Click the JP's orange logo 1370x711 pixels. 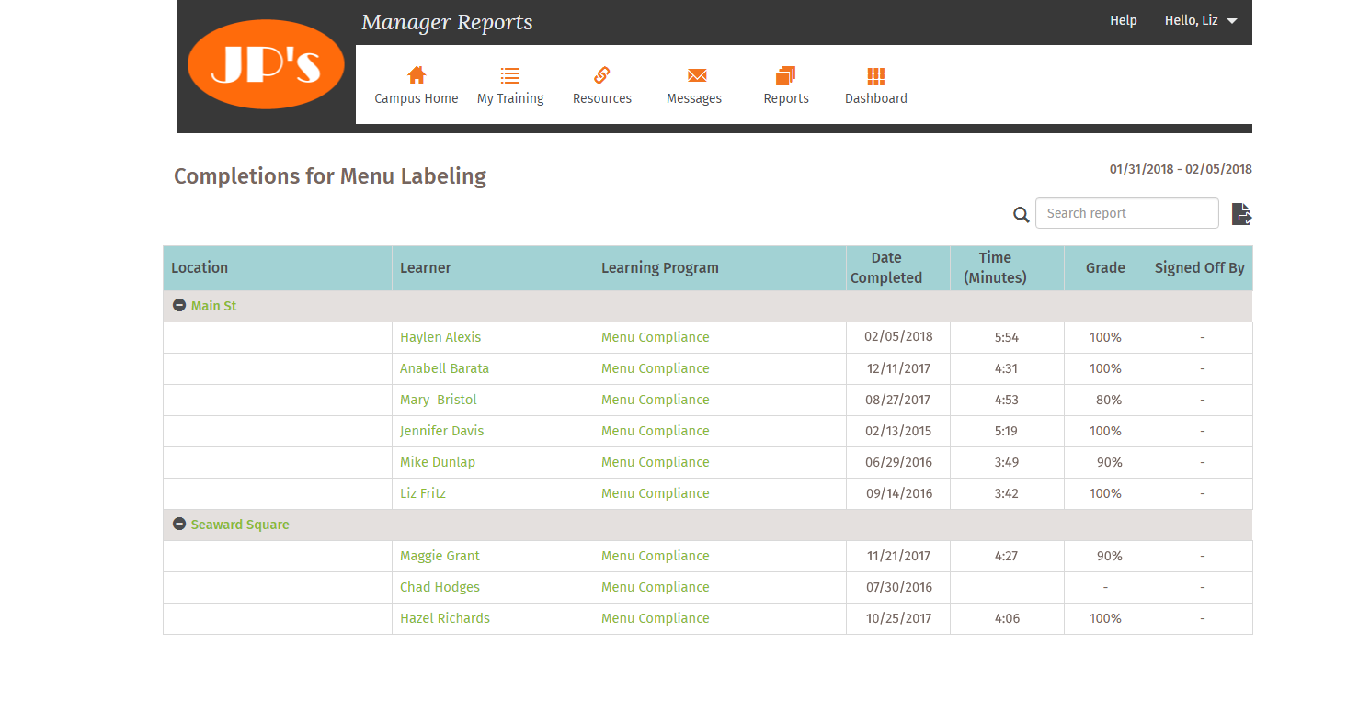(x=266, y=64)
